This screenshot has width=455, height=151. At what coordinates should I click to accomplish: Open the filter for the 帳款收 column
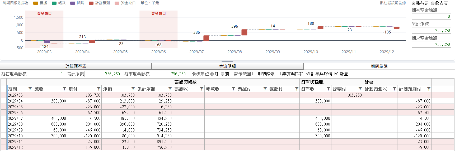233,89
